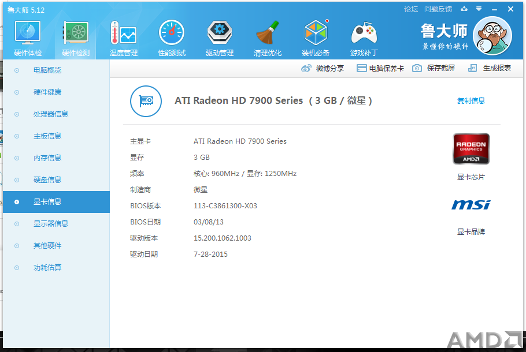
Task: Click the BIOS date 03/08/13
Action: [x=208, y=222]
